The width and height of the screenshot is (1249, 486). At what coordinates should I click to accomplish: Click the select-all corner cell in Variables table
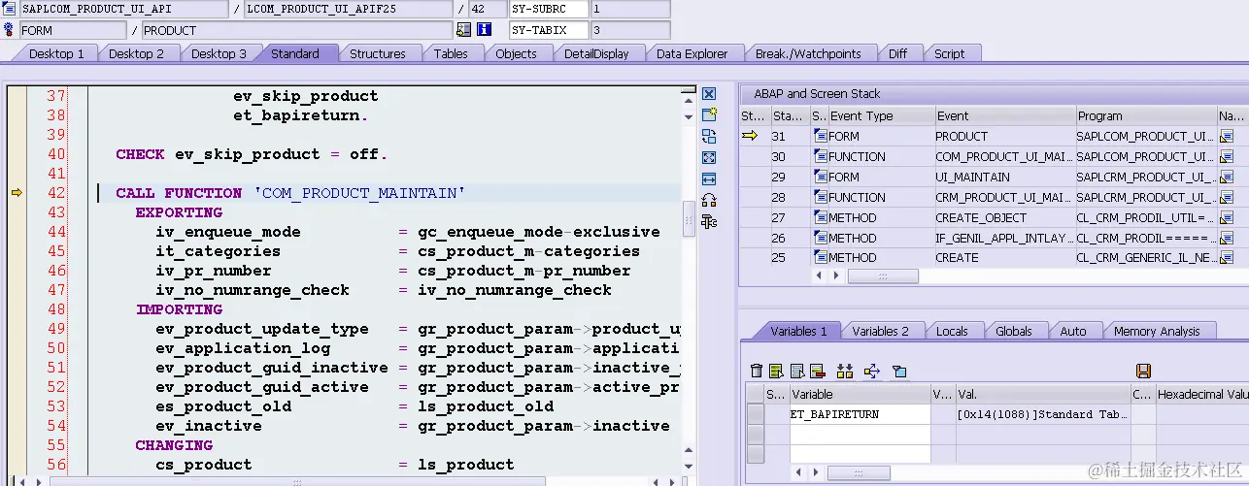[x=755, y=394]
